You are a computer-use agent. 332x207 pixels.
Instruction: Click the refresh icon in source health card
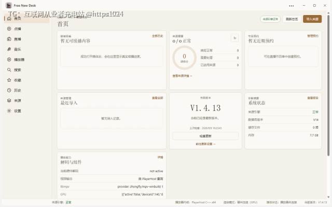pyautogui.click(x=234, y=38)
